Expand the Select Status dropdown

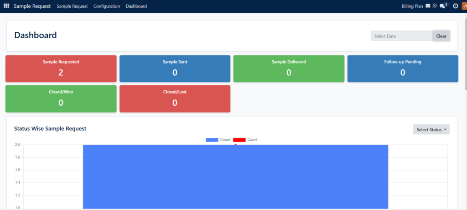(431, 129)
